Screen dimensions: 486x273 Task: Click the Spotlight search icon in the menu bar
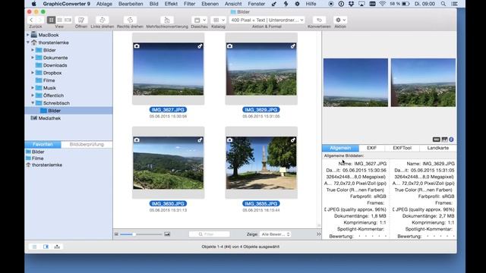[x=443, y=4]
